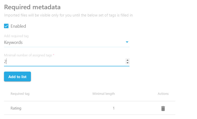Click the Minimal length column header
Image resolution: width=197 pixels, height=119 pixels.
pyautogui.click(x=103, y=94)
